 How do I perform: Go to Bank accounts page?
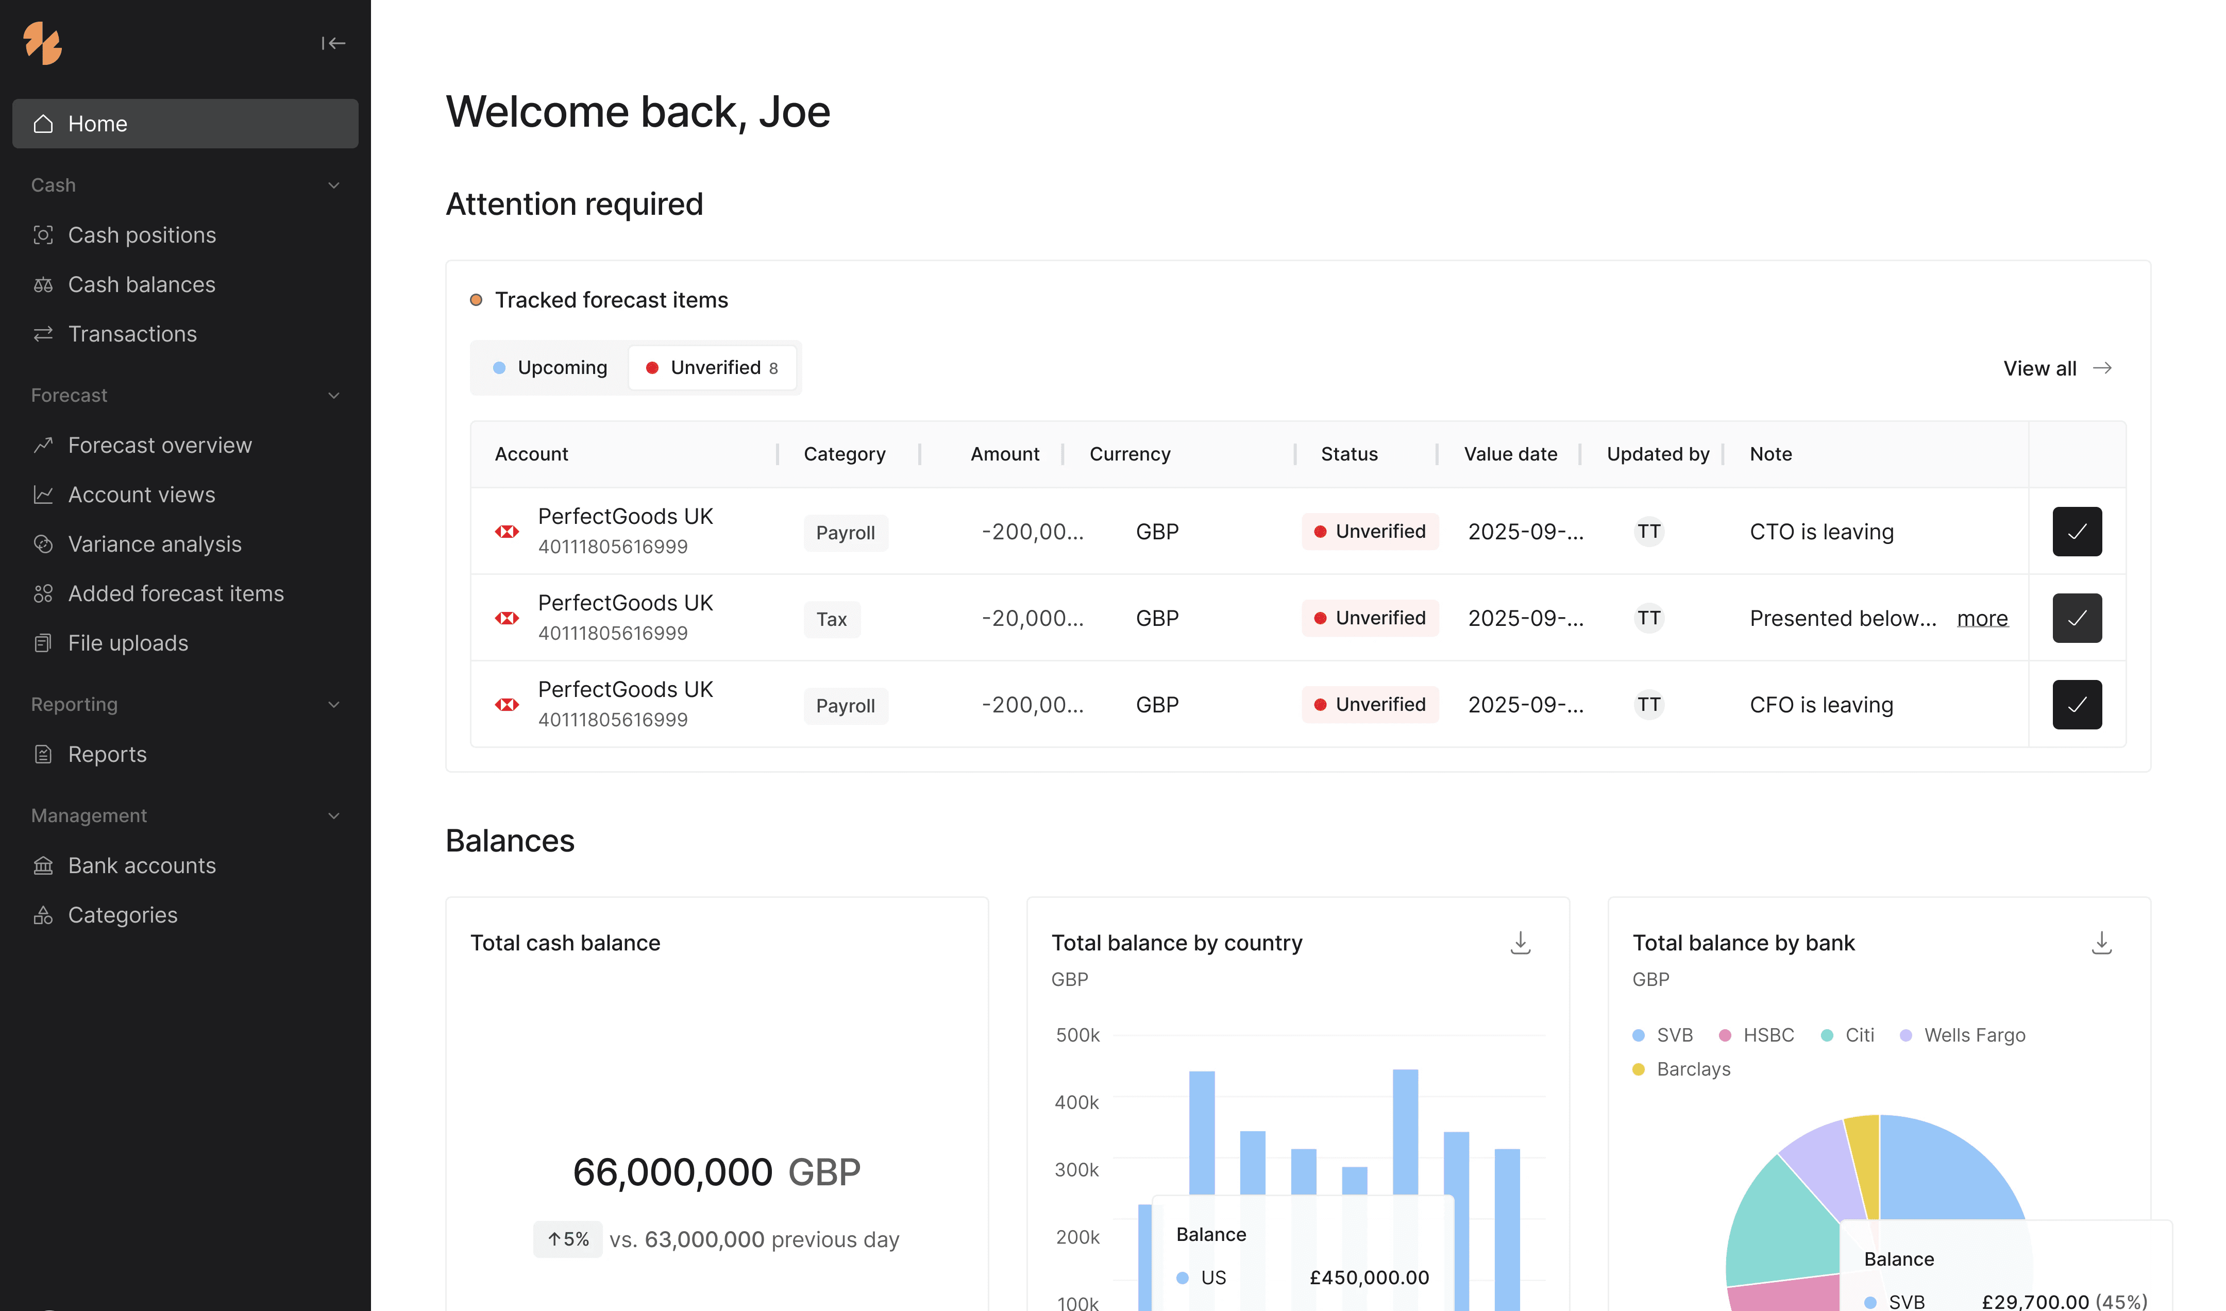(141, 866)
